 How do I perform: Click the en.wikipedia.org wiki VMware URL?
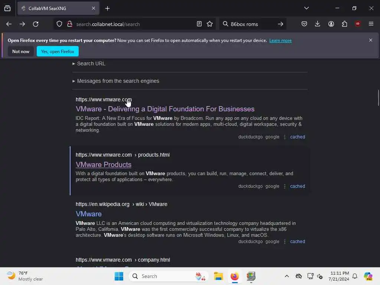pyautogui.click(x=121, y=204)
